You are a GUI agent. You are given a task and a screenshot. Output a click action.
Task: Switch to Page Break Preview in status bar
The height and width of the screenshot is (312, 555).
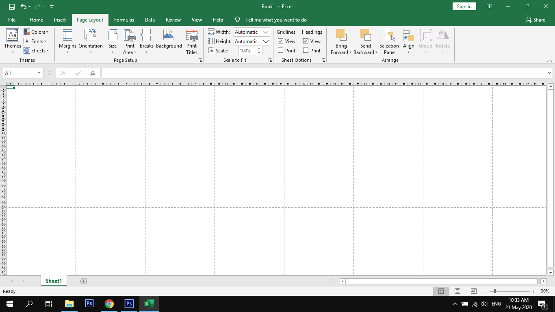pyautogui.click(x=473, y=291)
